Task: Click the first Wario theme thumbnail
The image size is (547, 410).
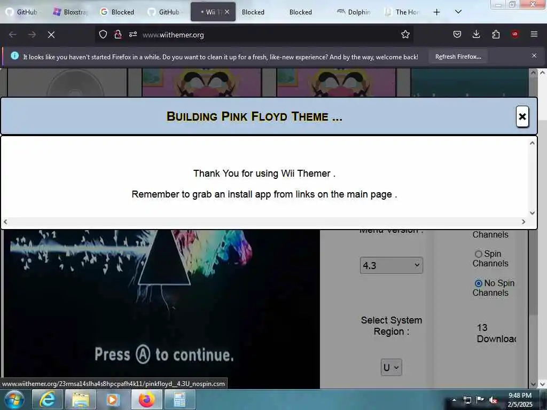Action: coord(201,83)
